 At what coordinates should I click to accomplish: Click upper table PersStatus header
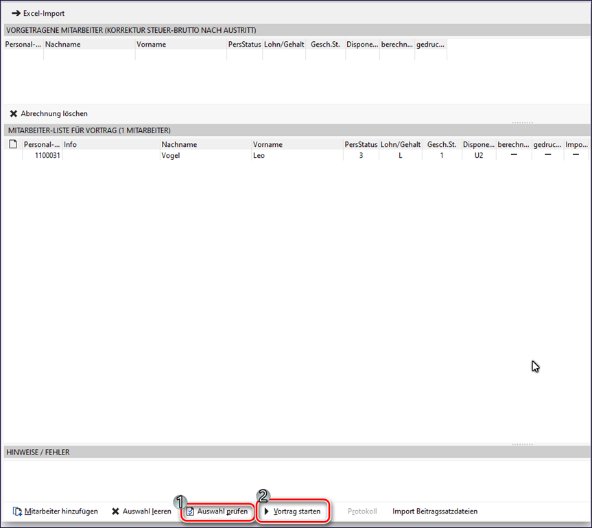point(245,44)
